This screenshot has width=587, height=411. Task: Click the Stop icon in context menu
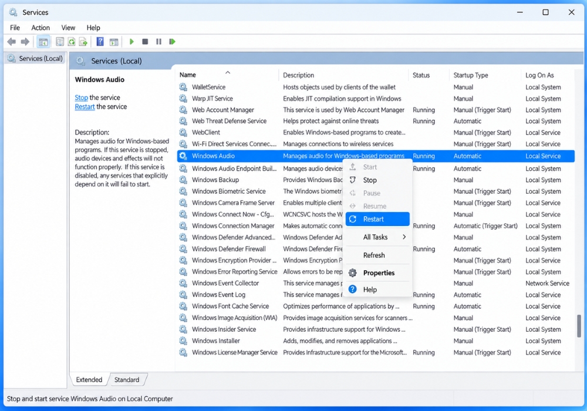[x=353, y=180]
